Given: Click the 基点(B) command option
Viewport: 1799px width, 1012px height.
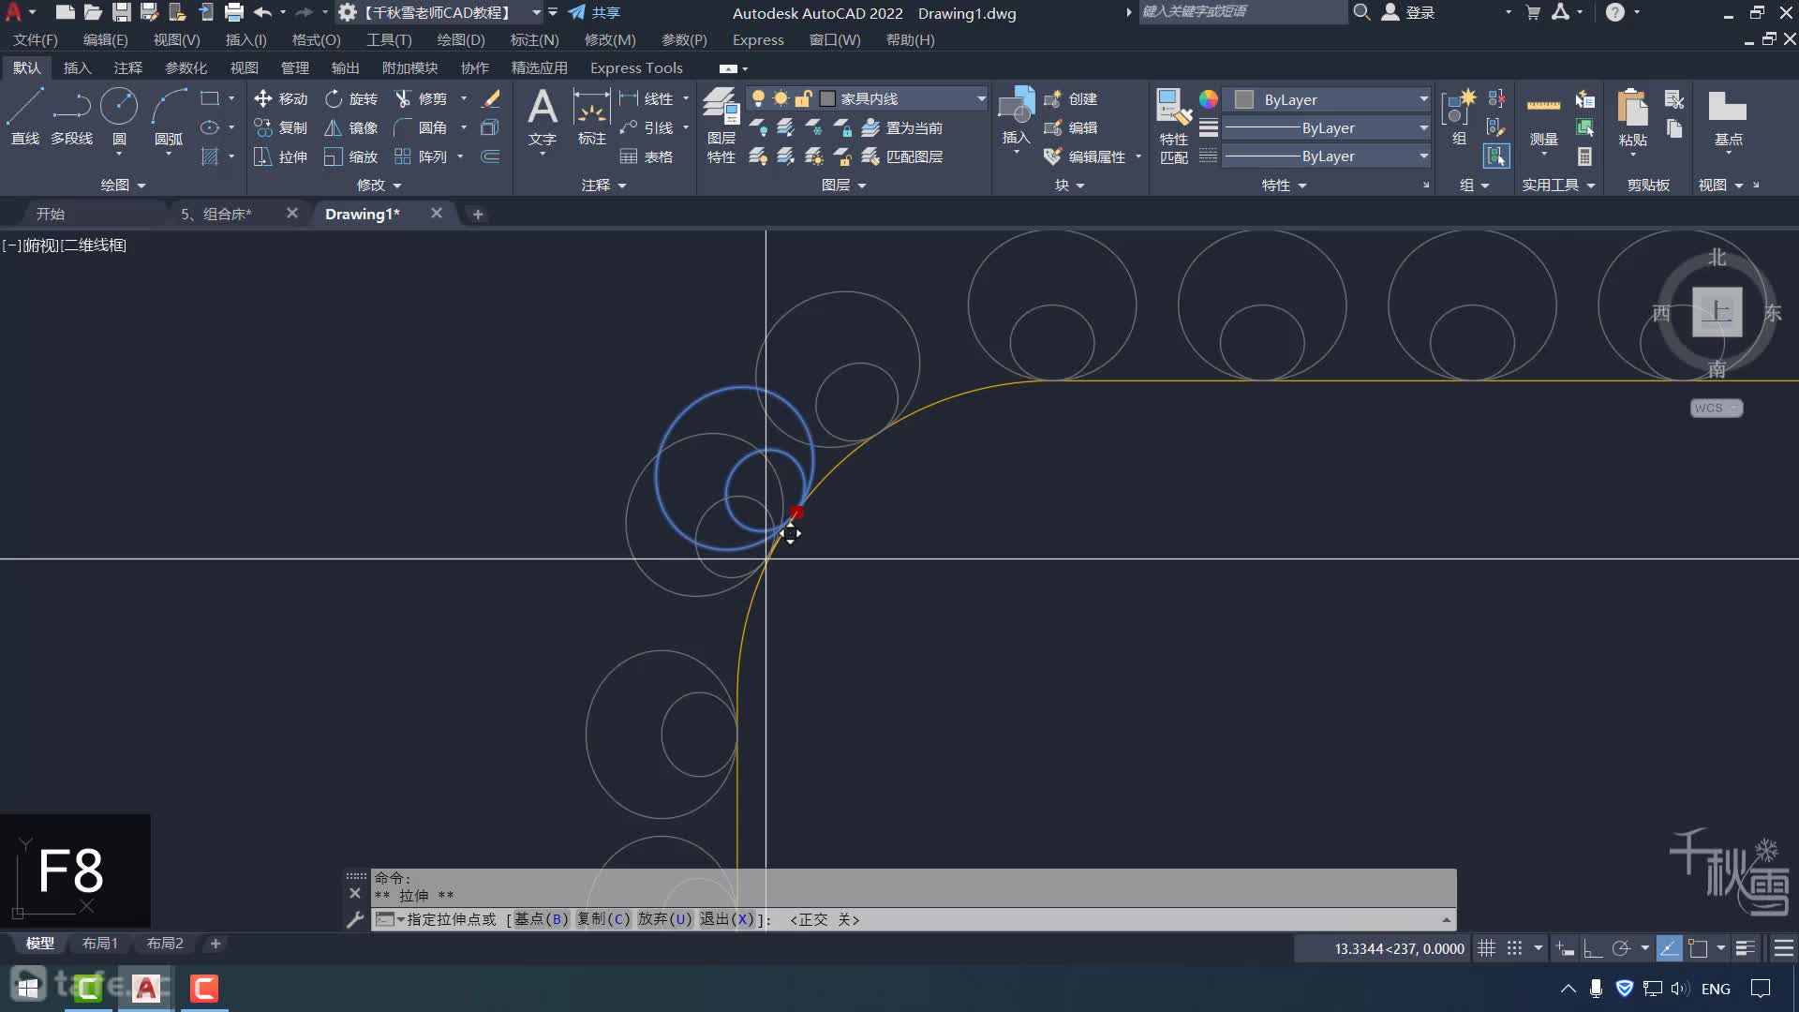Looking at the screenshot, I should point(541,919).
